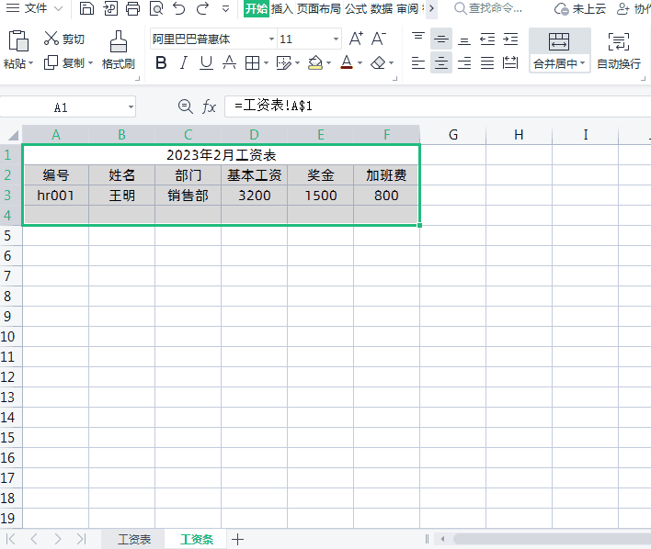Click the search command box
Image resolution: width=651 pixels, height=549 pixels.
(x=488, y=8)
